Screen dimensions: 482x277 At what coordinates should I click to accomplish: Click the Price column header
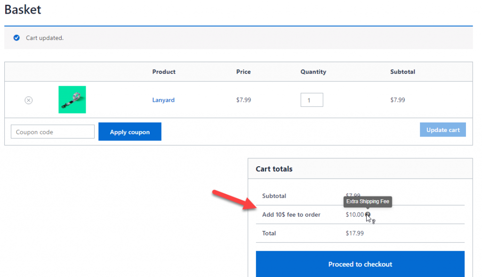pos(243,72)
